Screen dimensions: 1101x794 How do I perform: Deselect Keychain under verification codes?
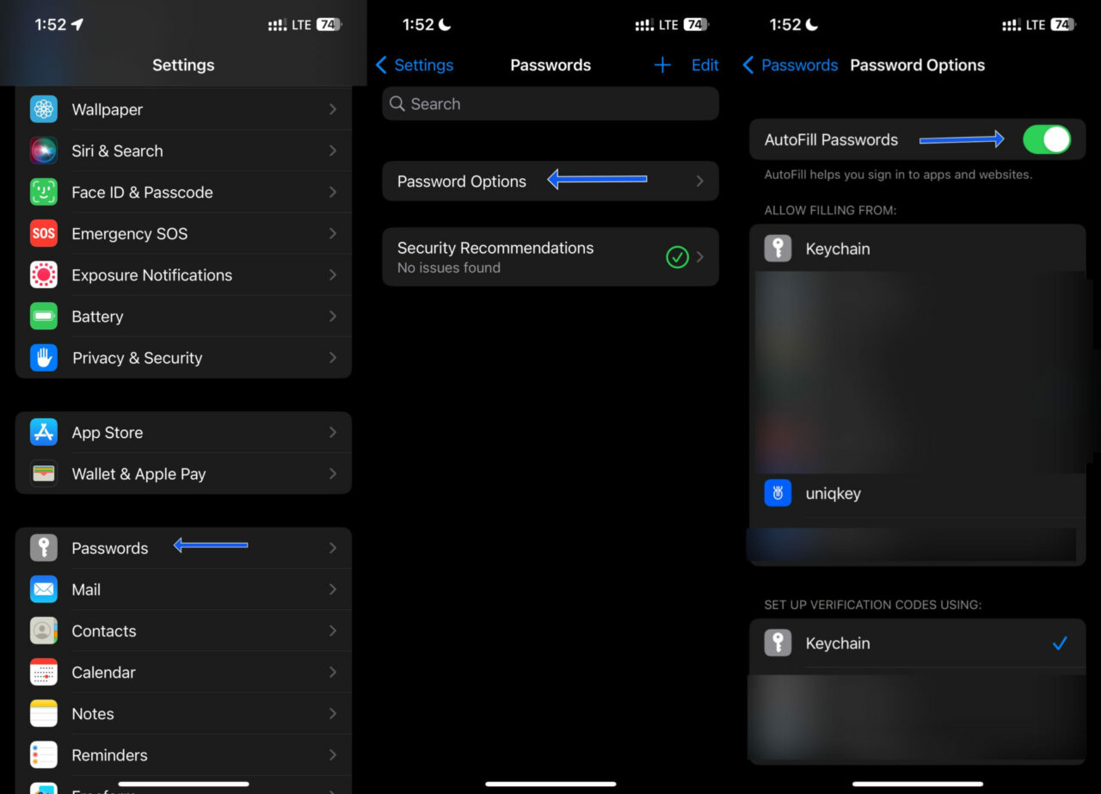[1060, 643]
